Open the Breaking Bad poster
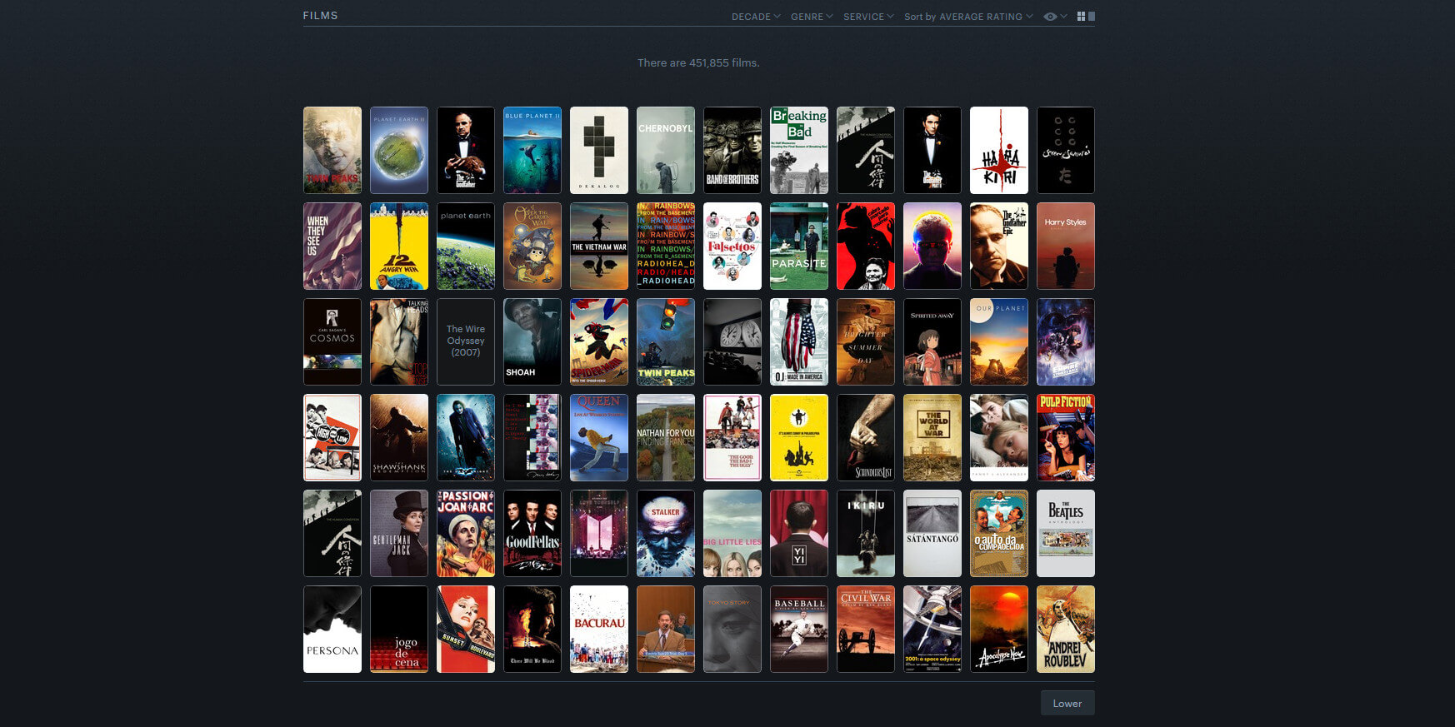The height and width of the screenshot is (727, 1455). pyautogui.click(x=799, y=150)
